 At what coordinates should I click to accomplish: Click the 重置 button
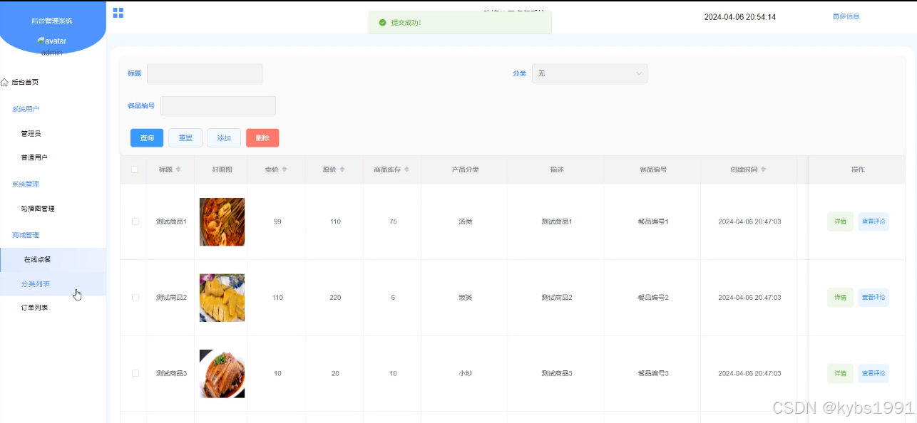coord(185,138)
